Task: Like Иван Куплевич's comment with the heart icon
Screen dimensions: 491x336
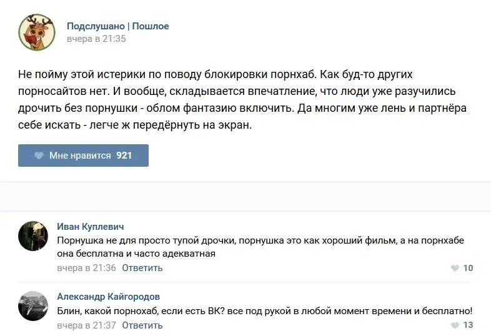Action: click(x=455, y=268)
